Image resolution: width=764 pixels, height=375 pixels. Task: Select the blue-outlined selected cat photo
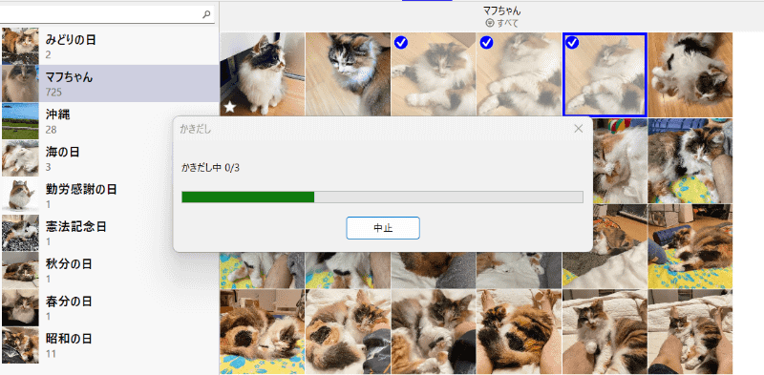point(605,74)
